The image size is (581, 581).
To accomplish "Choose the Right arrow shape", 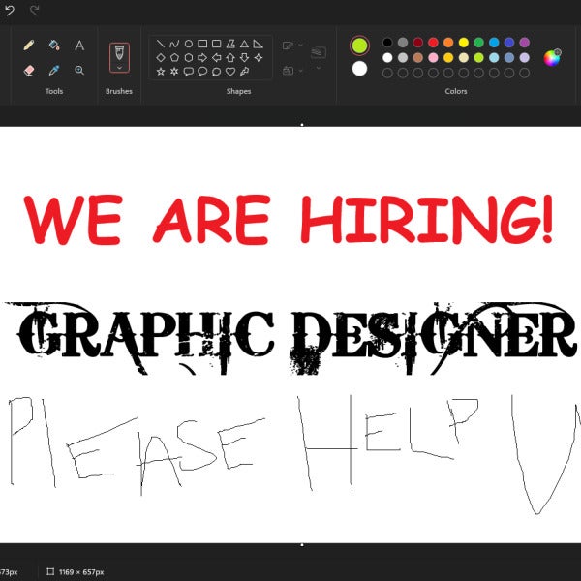I will (202, 57).
